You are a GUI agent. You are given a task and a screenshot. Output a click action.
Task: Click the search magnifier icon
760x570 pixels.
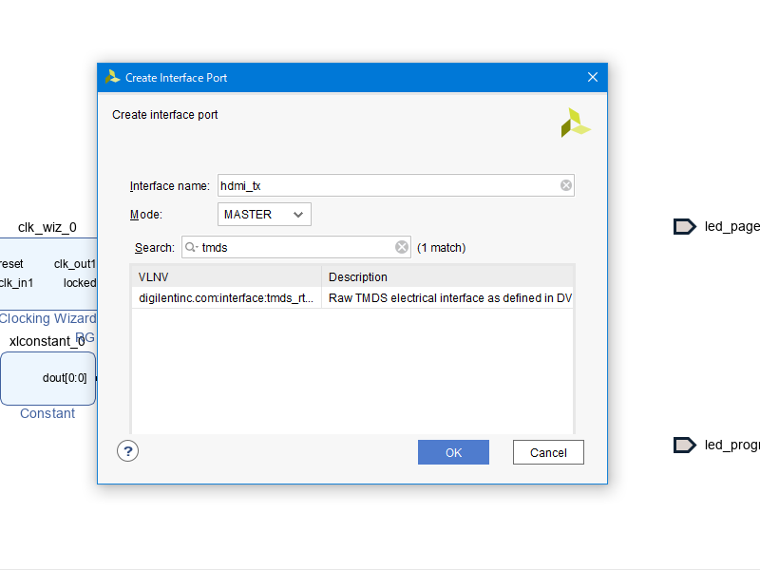point(191,248)
